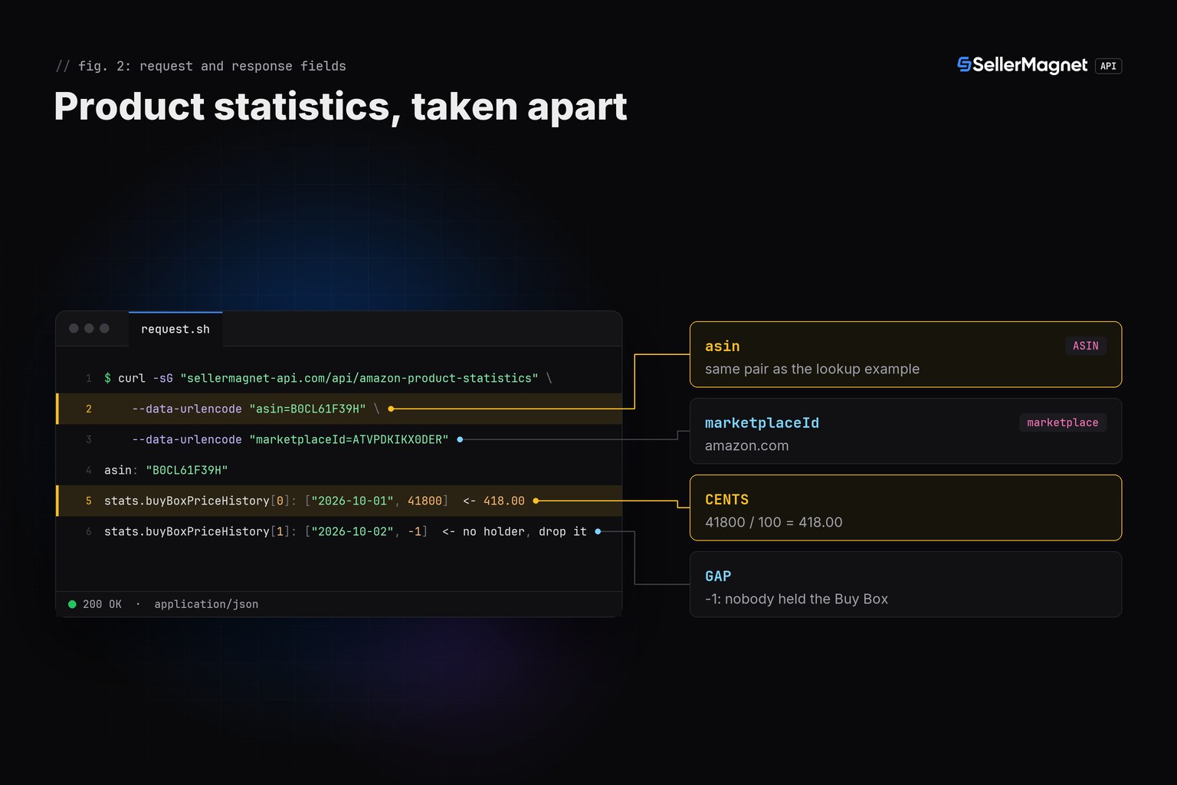Click the "<- no holder, drop it" comment
The image size is (1177, 785).
pyautogui.click(x=514, y=531)
